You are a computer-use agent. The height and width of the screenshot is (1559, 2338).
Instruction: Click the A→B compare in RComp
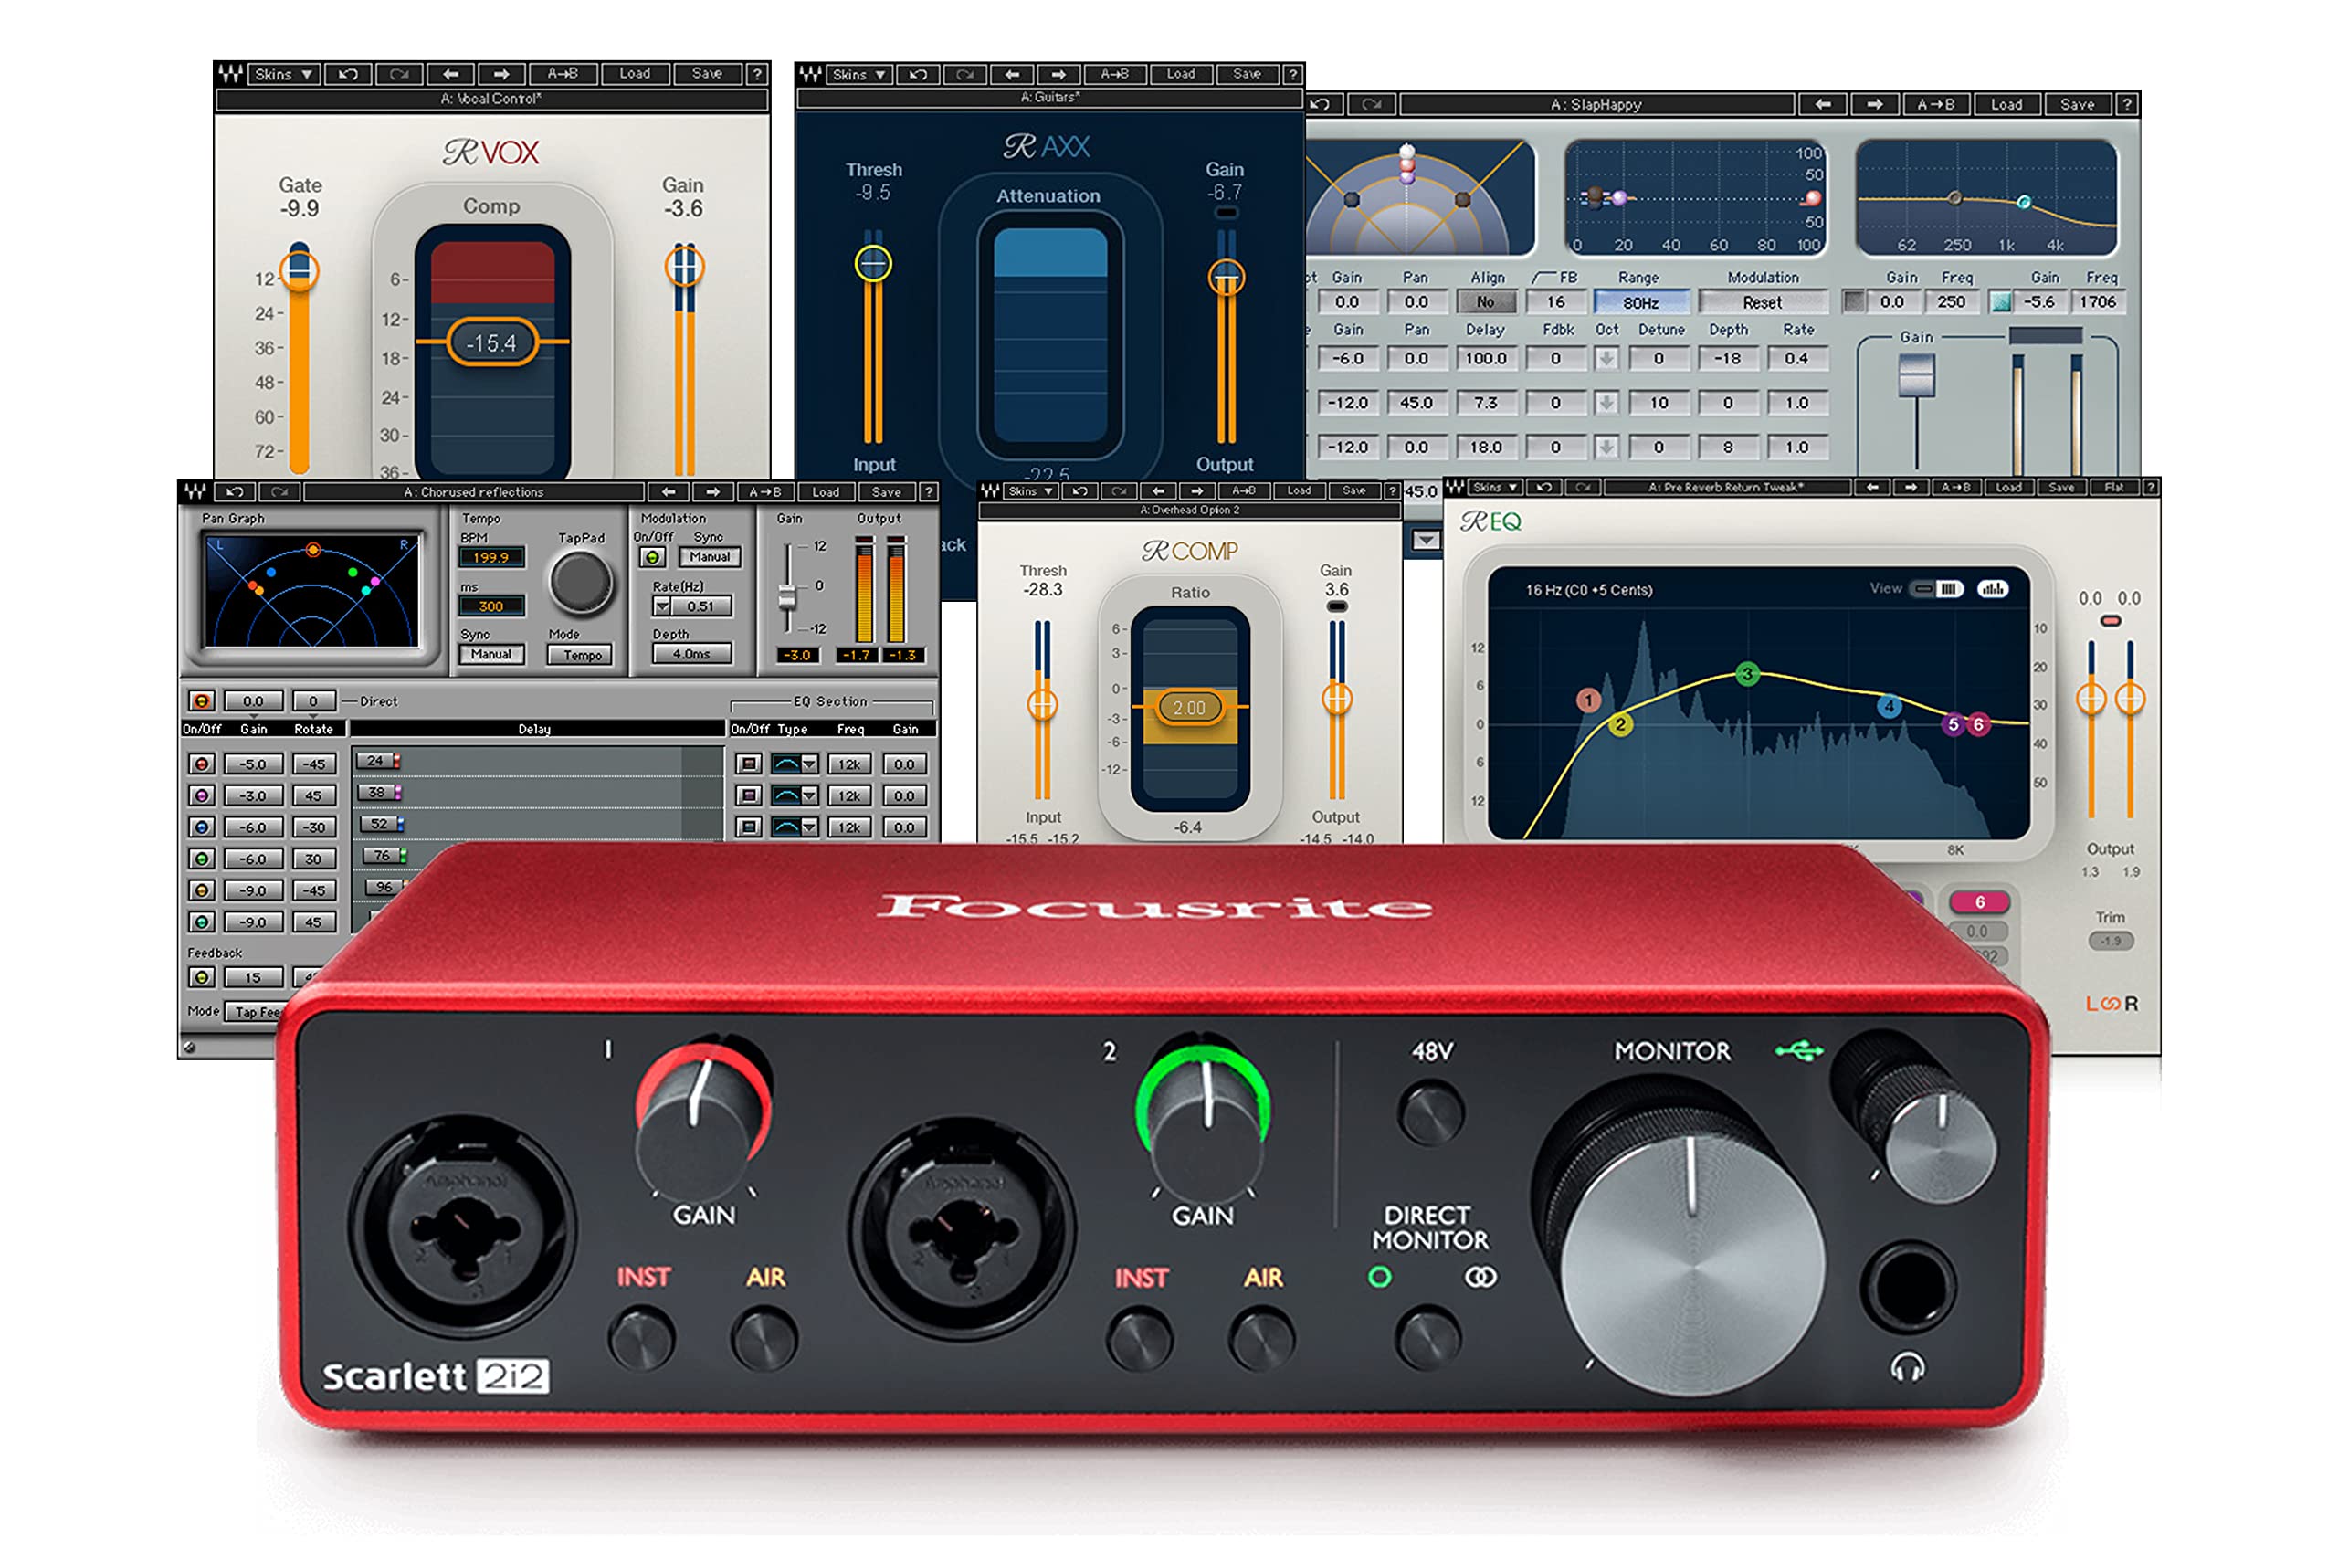1245,492
